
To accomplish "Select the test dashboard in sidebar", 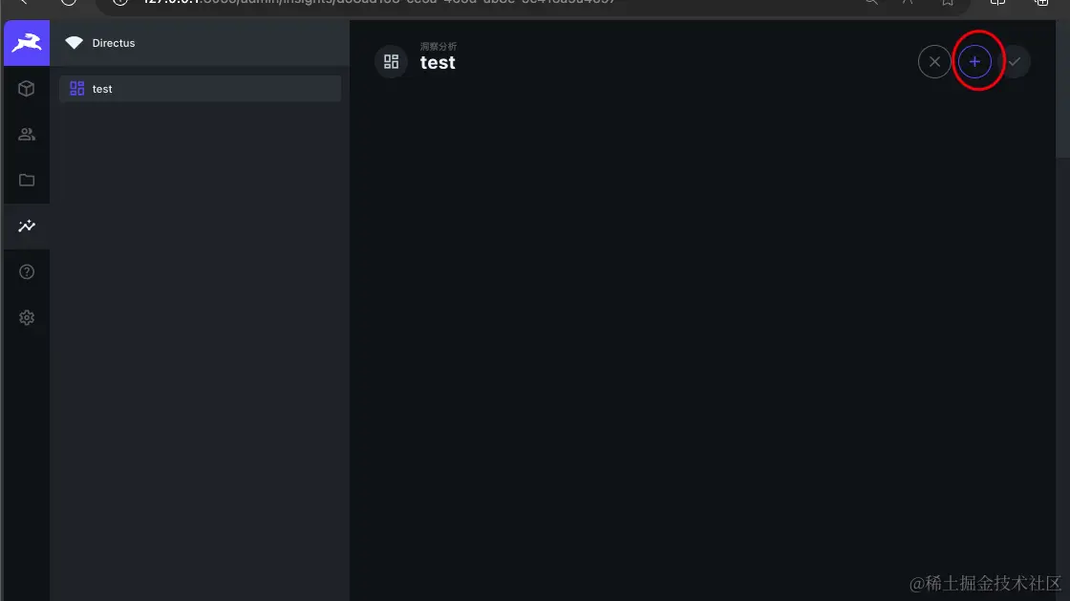I will (200, 89).
